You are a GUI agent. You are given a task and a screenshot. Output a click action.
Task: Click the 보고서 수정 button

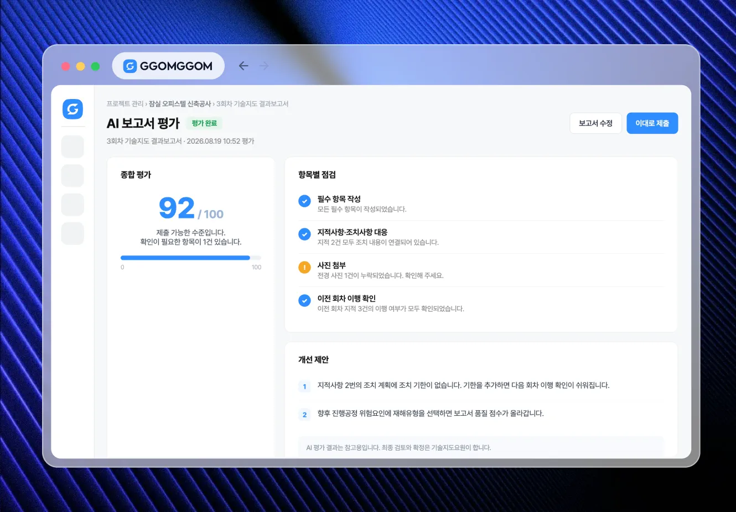595,123
